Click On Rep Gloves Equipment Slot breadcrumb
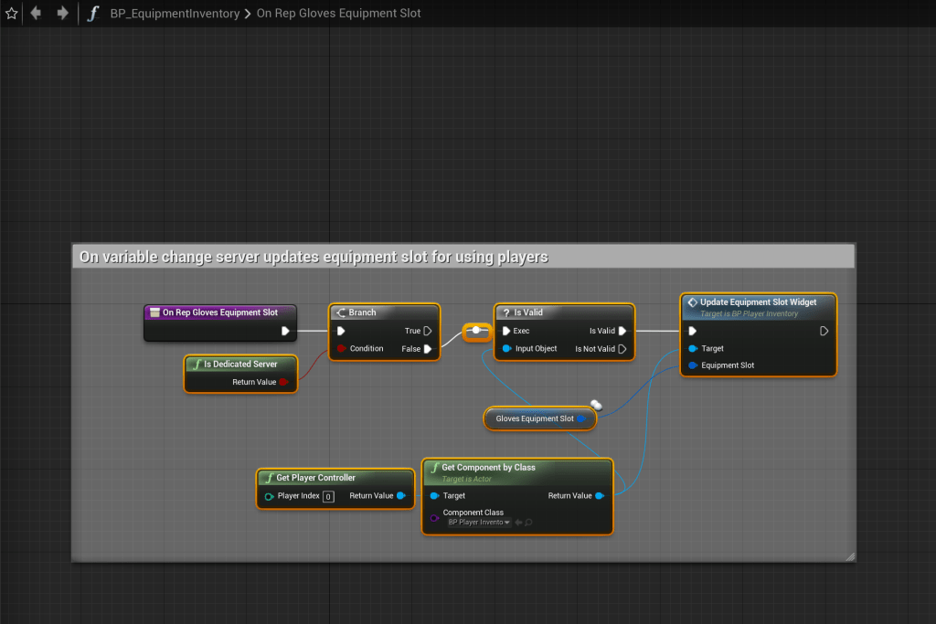The width and height of the screenshot is (936, 624). 338,14
